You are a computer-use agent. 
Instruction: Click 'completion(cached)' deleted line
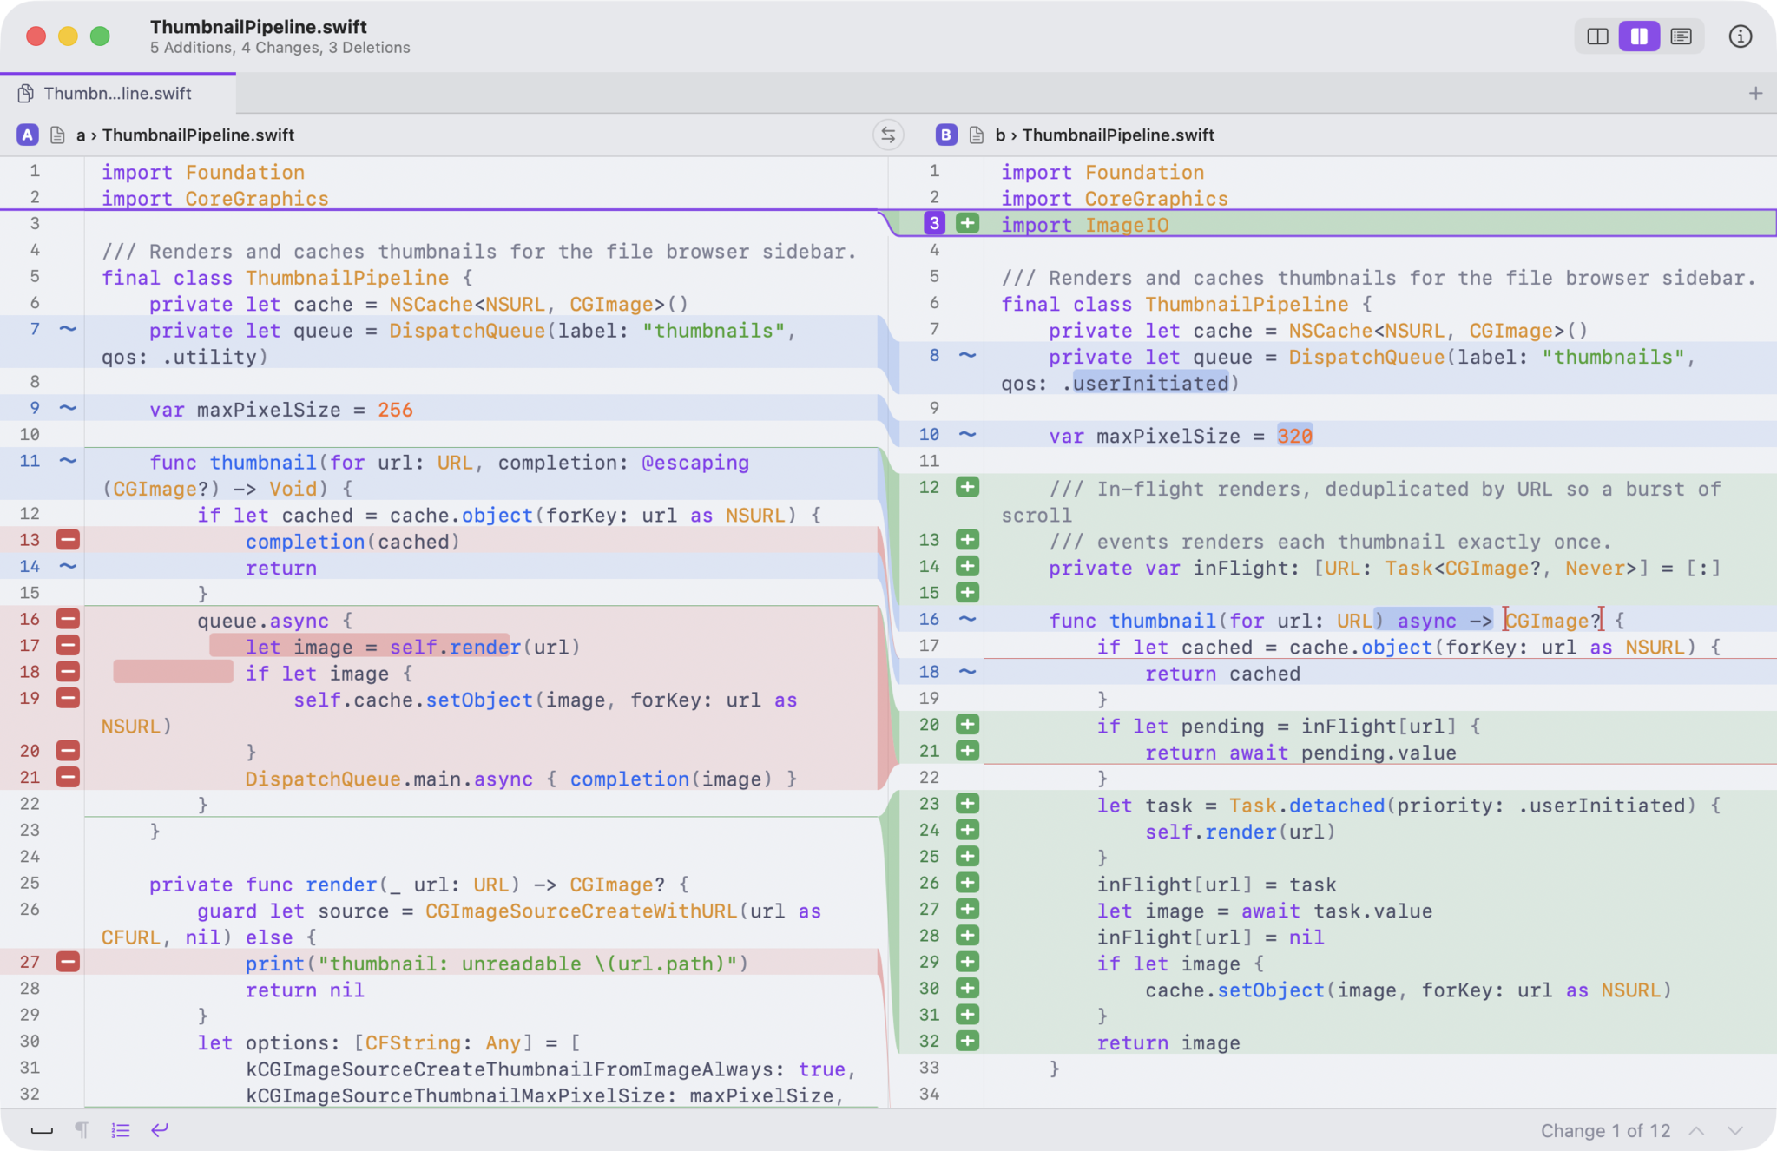(x=352, y=542)
